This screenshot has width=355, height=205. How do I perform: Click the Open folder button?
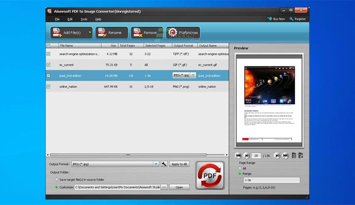179,187
